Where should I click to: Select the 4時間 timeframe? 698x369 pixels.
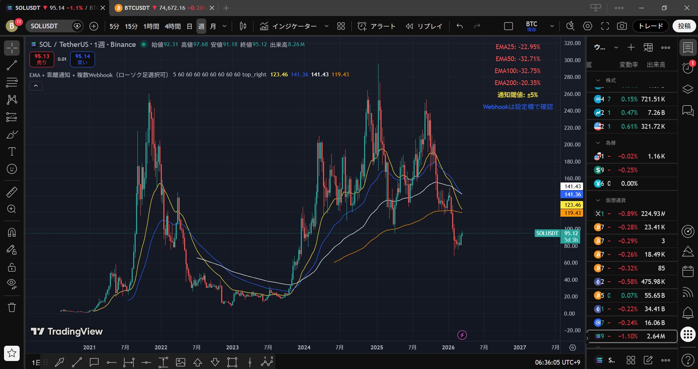(x=172, y=26)
